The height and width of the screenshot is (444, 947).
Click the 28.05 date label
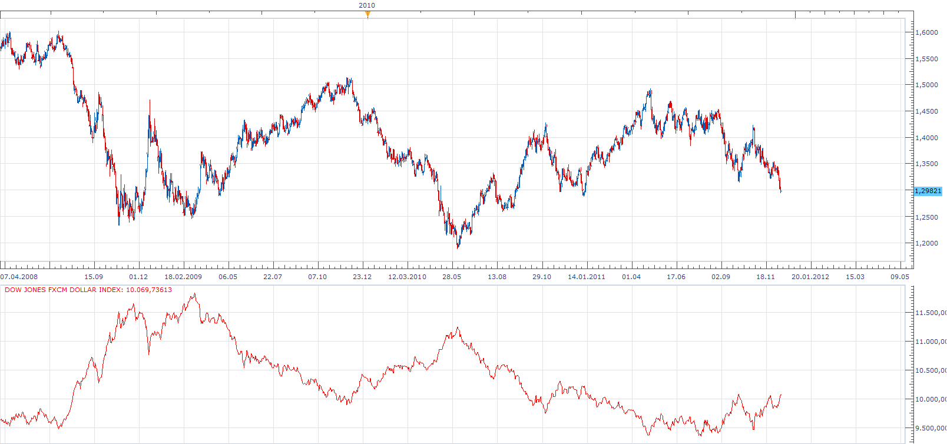pos(452,277)
